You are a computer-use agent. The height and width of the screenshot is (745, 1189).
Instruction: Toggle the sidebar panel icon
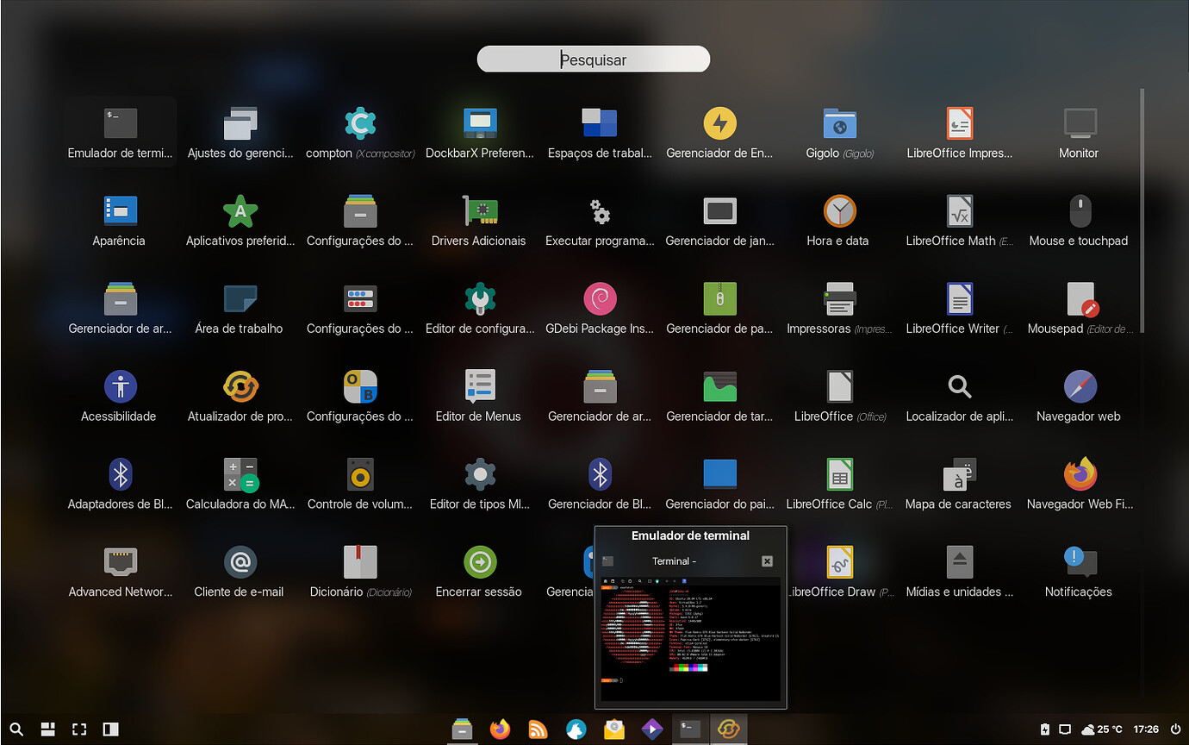110,729
